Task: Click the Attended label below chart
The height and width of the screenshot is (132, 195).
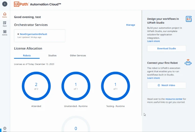Action: pos(36,106)
